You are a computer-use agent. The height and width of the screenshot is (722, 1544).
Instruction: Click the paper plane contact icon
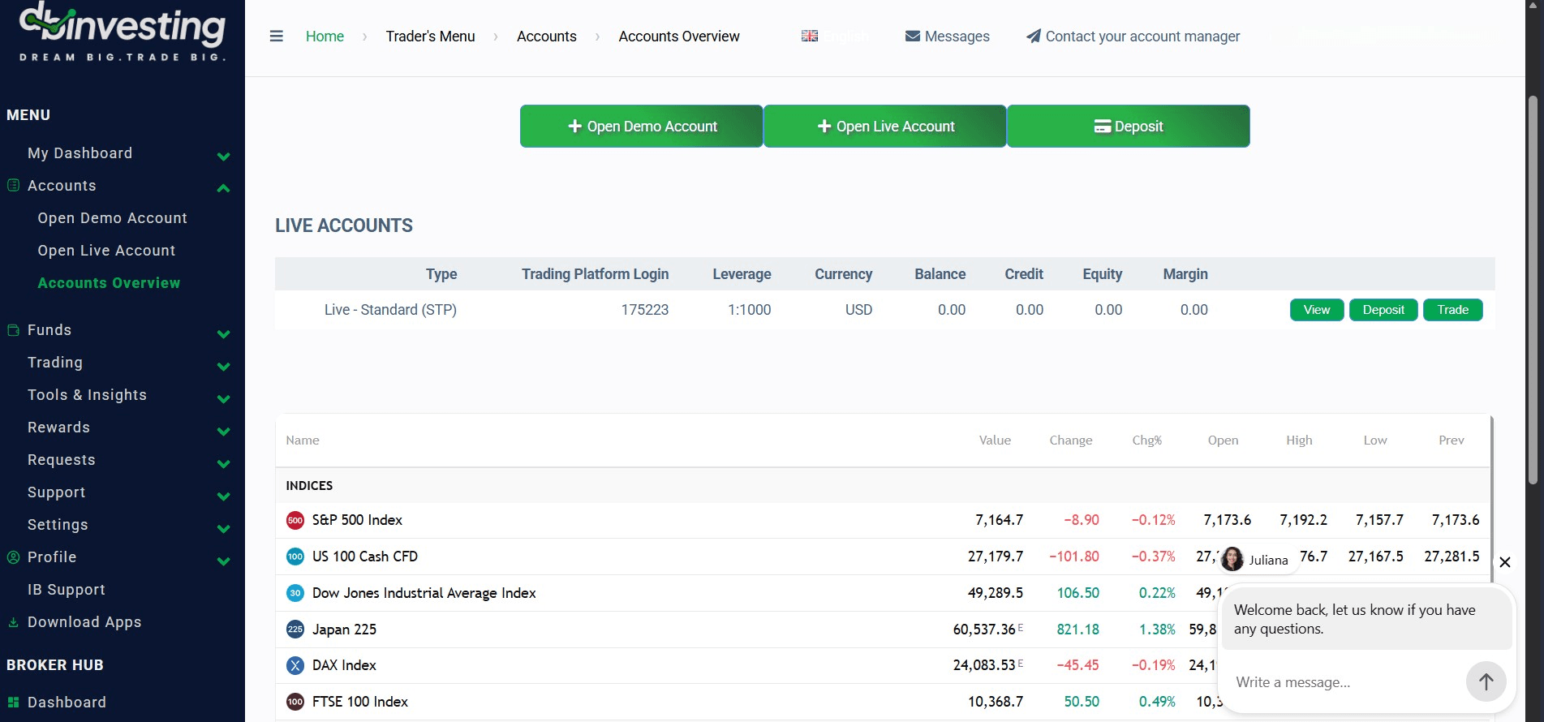pos(1034,37)
